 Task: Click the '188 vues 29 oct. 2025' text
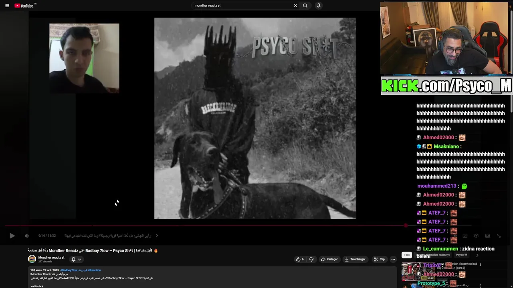(44, 270)
